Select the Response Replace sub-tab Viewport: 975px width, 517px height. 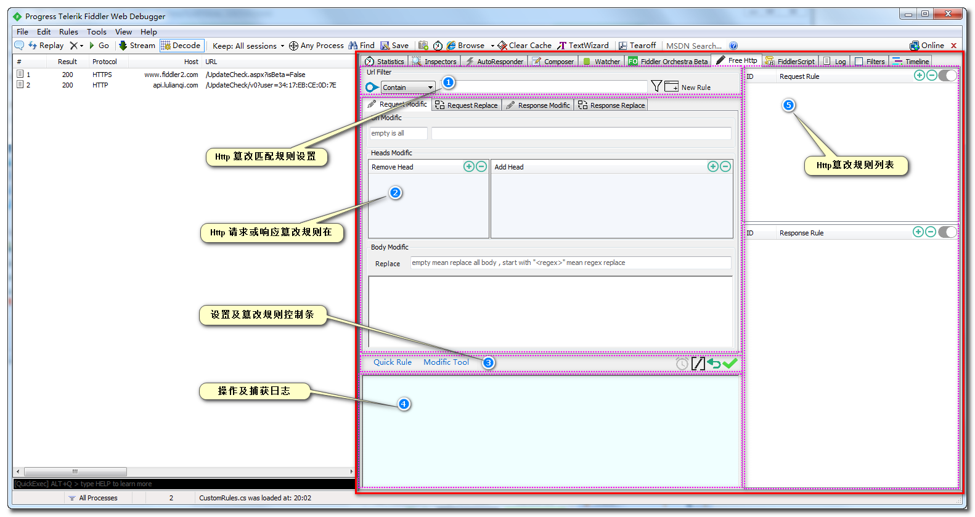pyautogui.click(x=611, y=105)
